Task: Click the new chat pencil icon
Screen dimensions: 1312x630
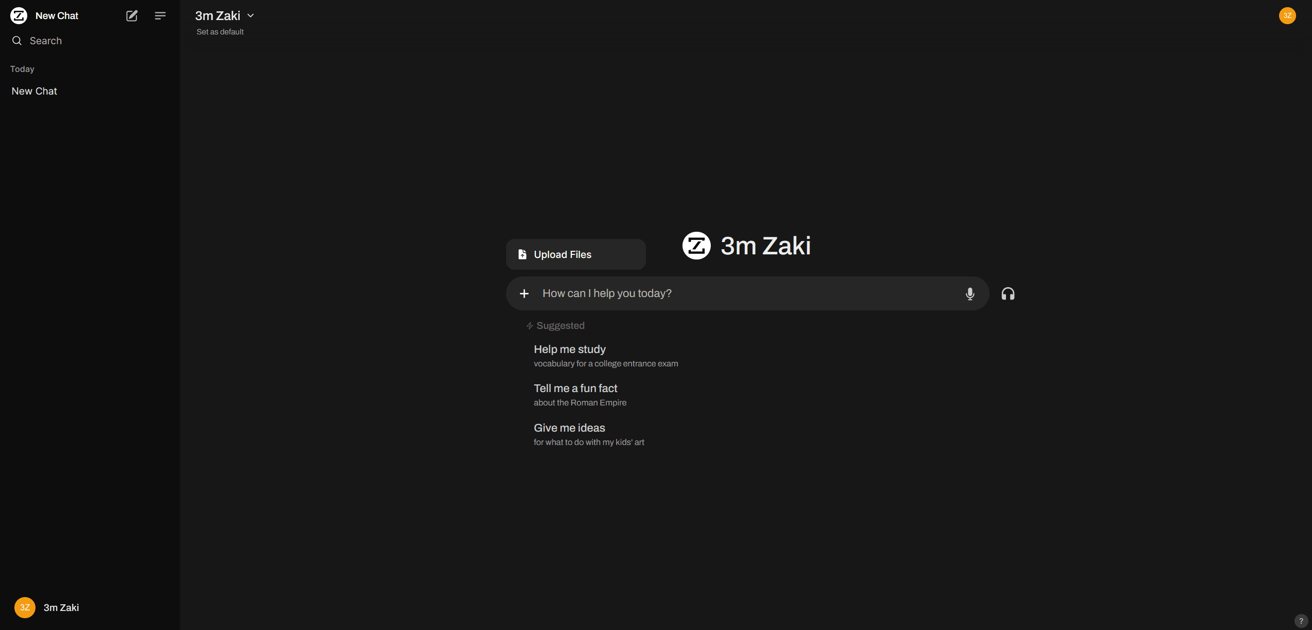Action: [x=132, y=16]
